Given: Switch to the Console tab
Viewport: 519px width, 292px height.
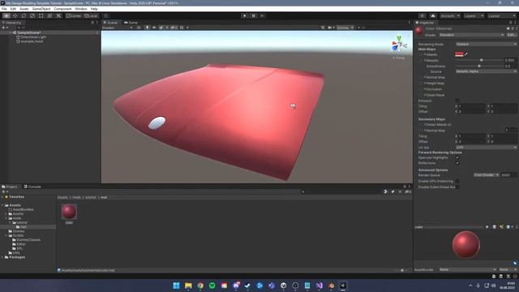Looking at the screenshot, I should click(x=32, y=187).
